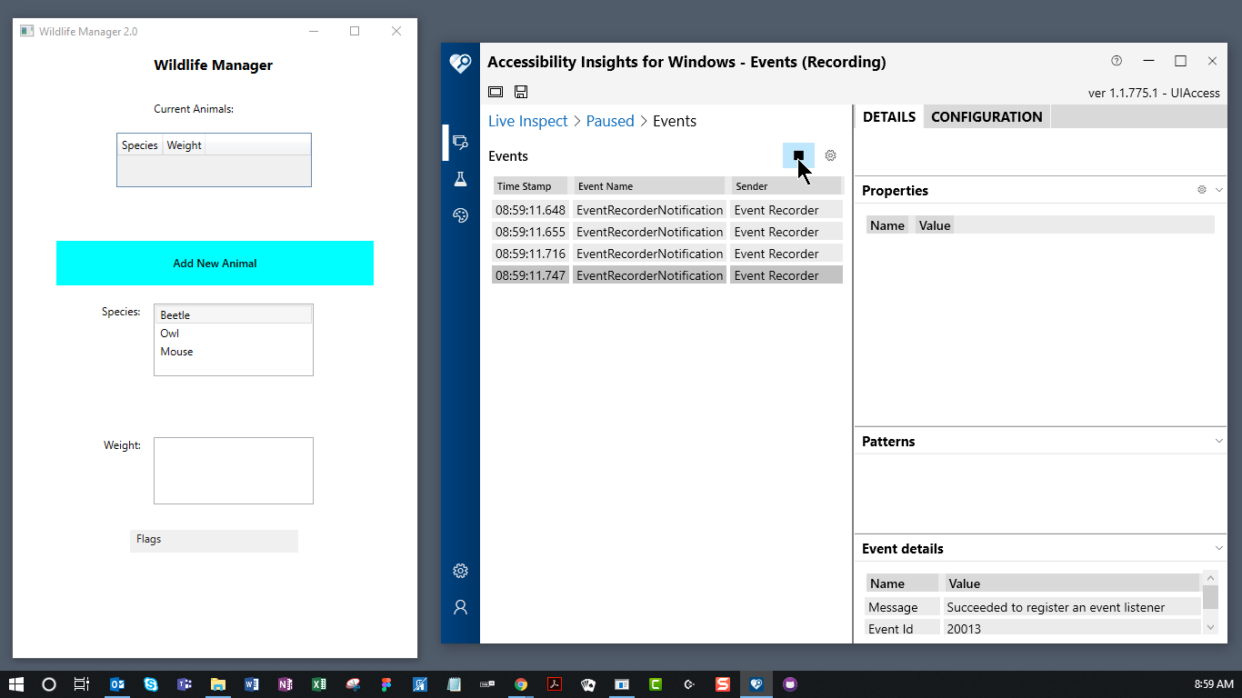Select event row with timestamp 08:59:11.747
This screenshot has width=1242, height=698.
tap(667, 275)
